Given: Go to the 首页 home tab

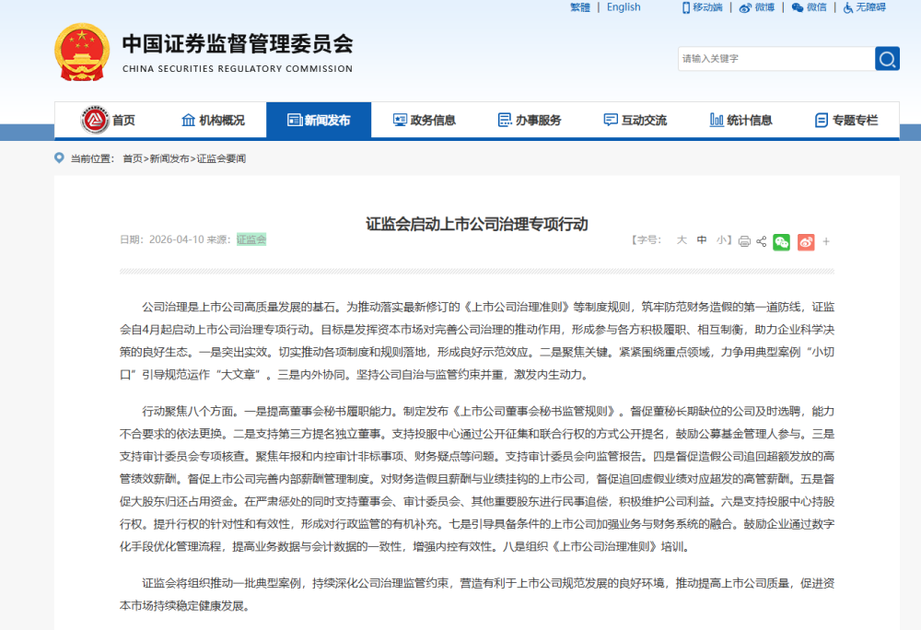Looking at the screenshot, I should pos(109,120).
